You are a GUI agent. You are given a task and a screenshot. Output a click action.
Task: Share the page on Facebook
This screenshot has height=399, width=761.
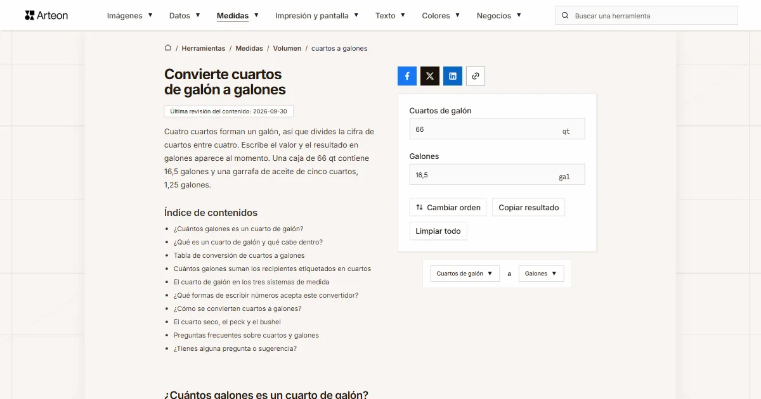(407, 76)
